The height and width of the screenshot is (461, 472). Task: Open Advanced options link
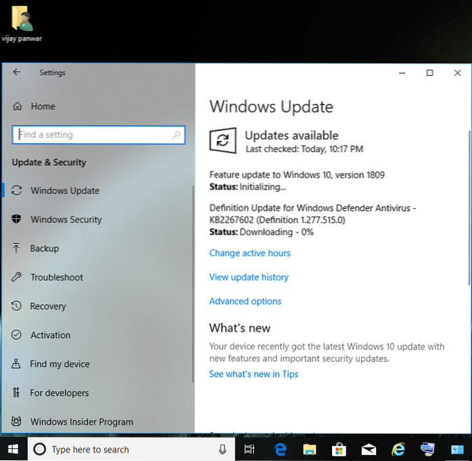click(245, 301)
